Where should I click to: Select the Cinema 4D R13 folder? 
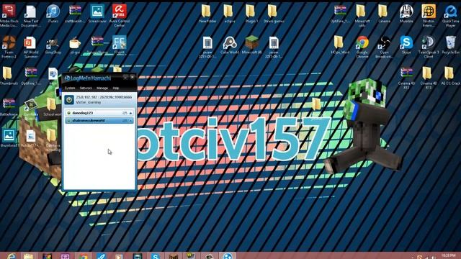(428, 78)
